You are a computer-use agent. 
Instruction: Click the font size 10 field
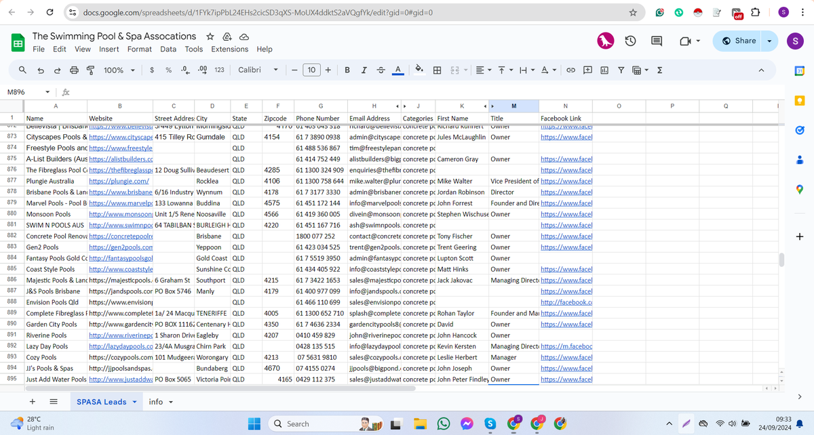point(311,70)
